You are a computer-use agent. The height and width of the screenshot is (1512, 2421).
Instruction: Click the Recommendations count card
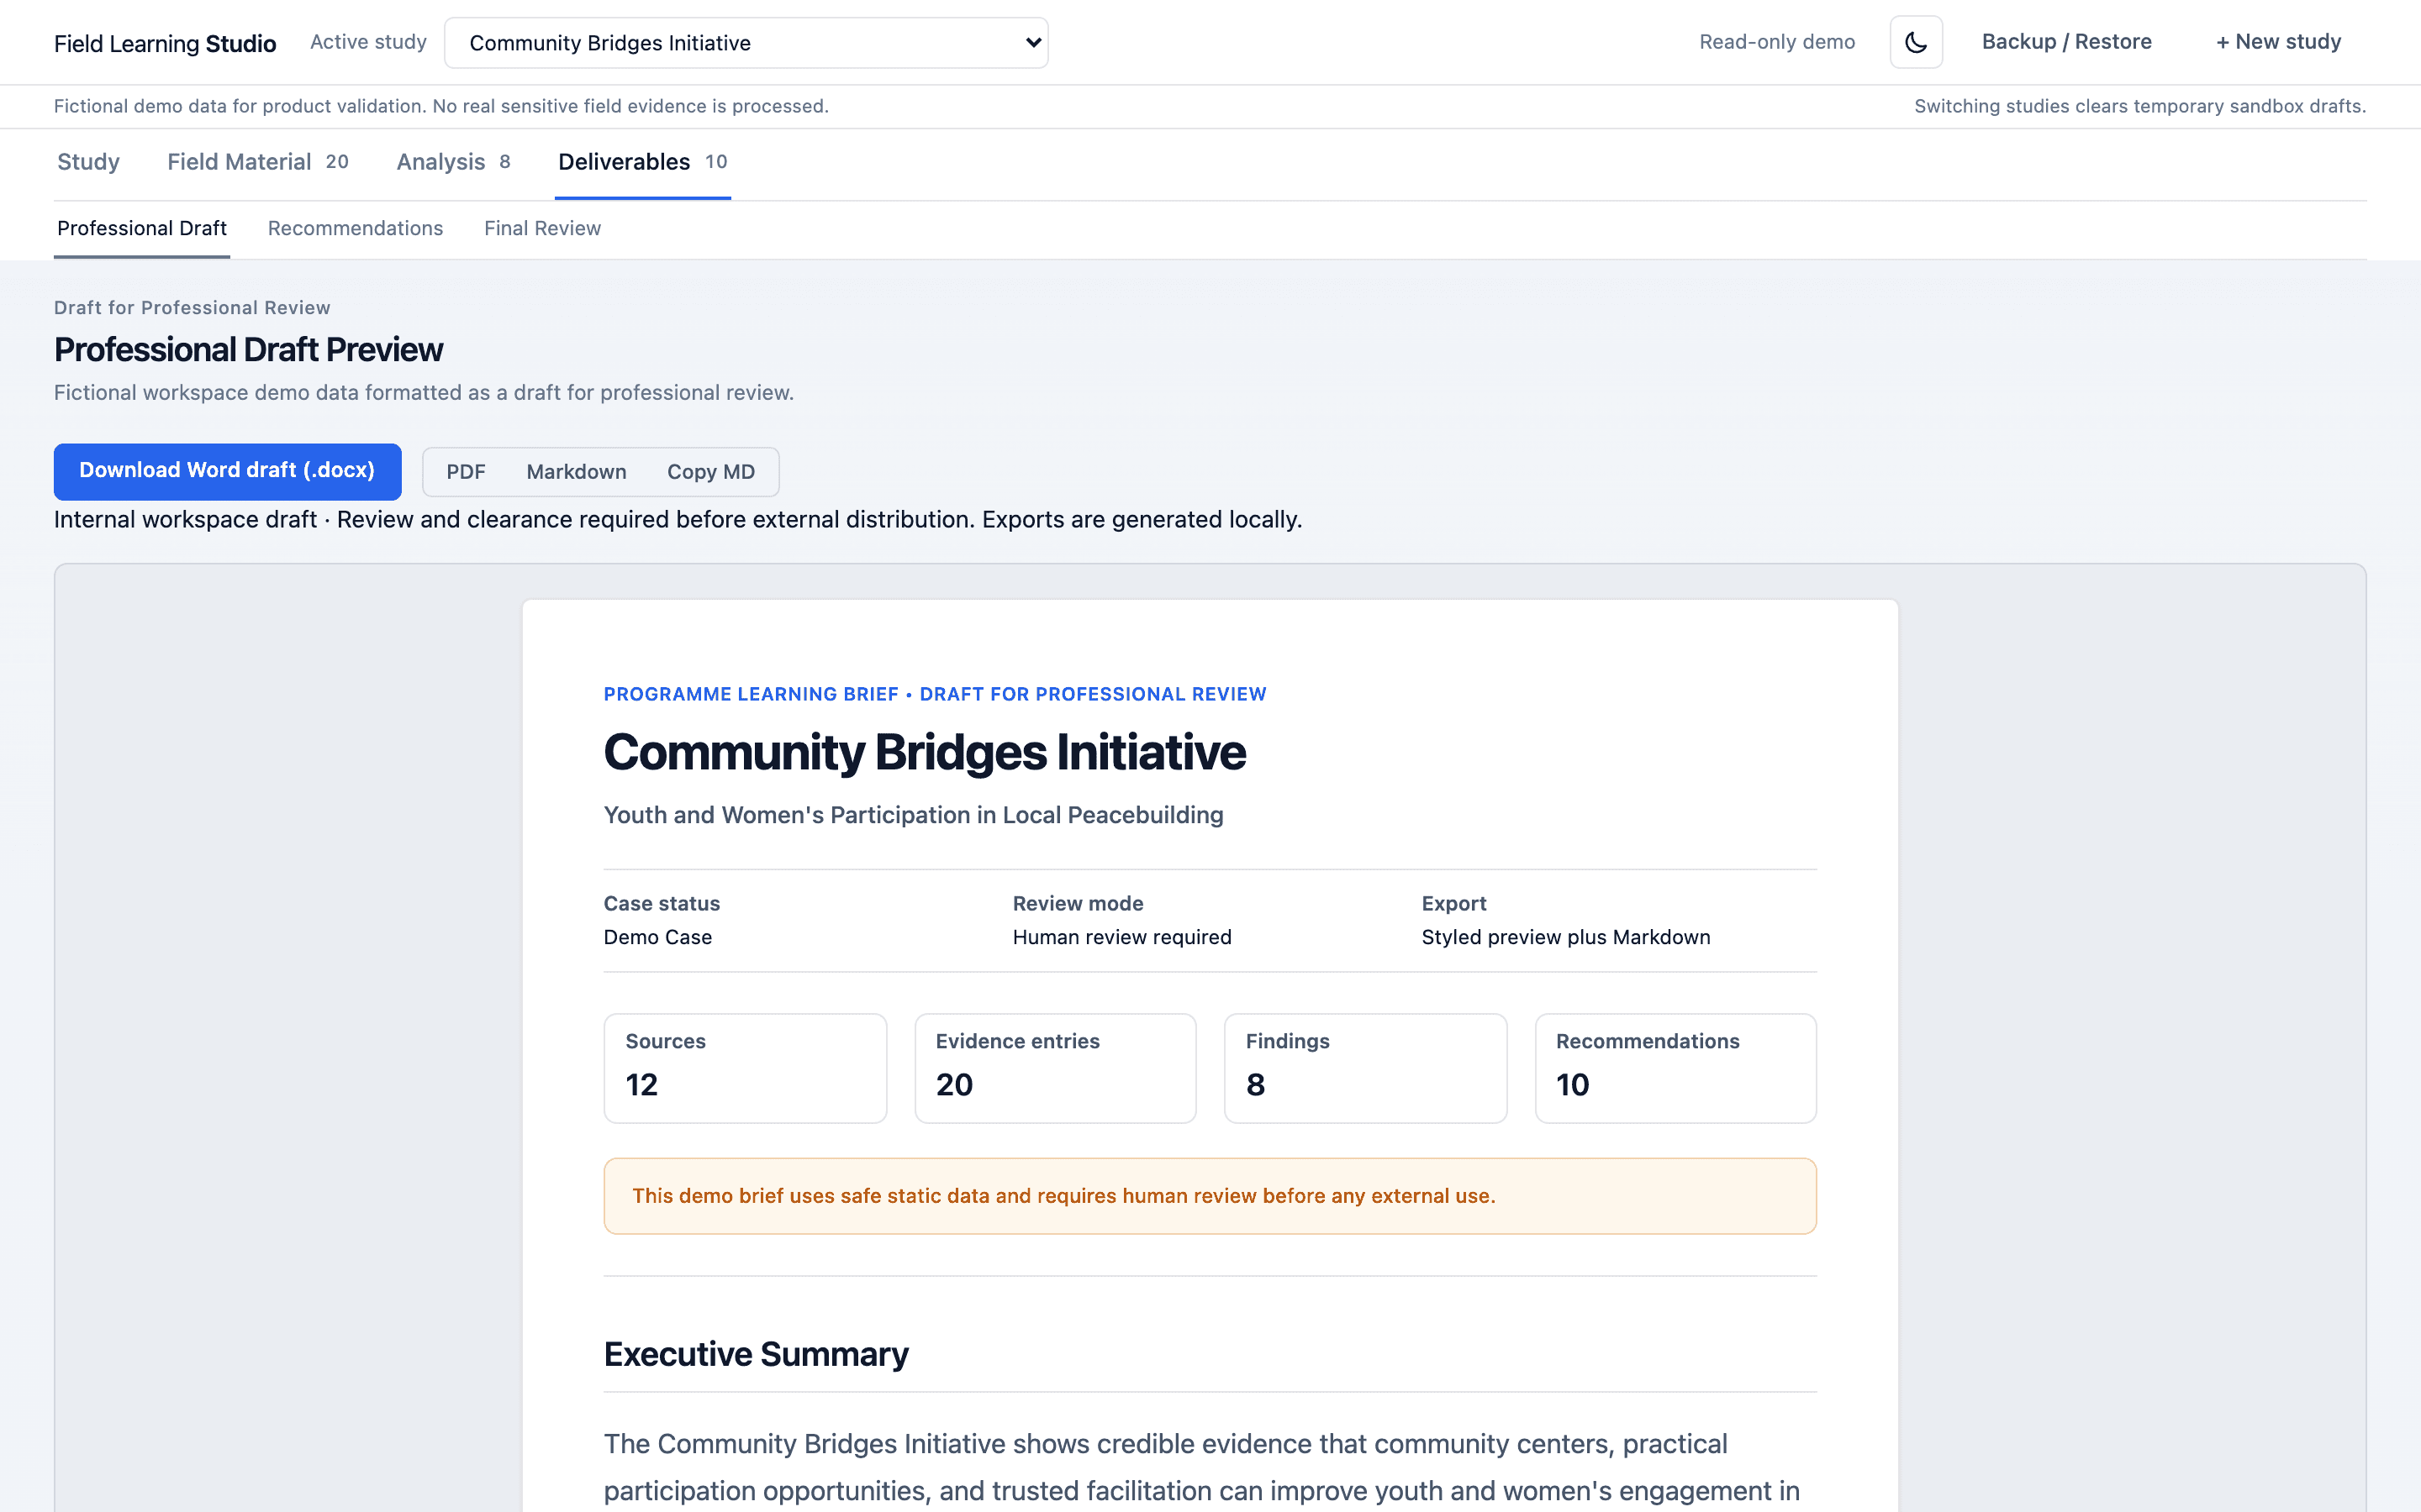(x=1675, y=1068)
